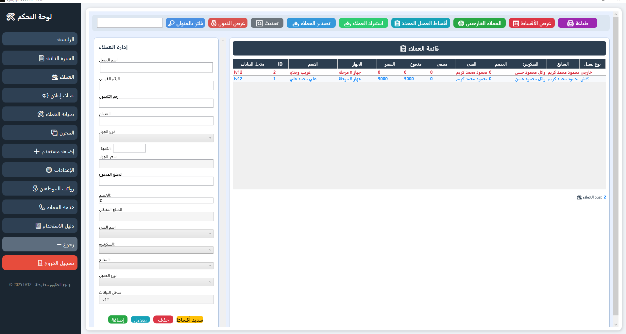
Task: Click the red delete (حذف) button
Action: tap(163, 320)
